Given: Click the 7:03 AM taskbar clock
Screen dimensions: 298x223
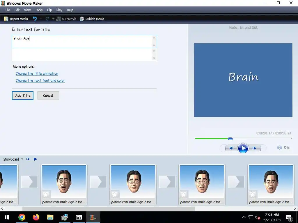Looking at the screenshot, I should (272, 215).
